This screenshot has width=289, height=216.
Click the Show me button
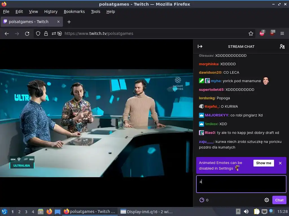tap(264, 163)
